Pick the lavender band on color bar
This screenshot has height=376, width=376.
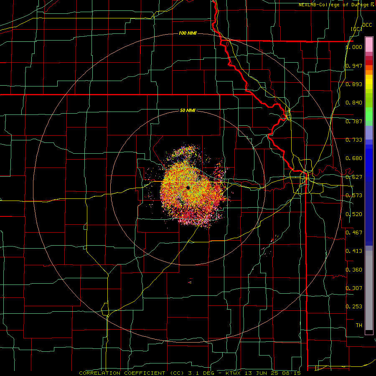(369, 132)
